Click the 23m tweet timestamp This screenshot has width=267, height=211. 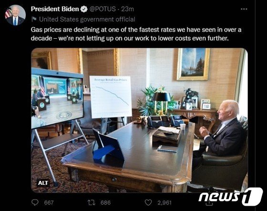[x=128, y=9]
